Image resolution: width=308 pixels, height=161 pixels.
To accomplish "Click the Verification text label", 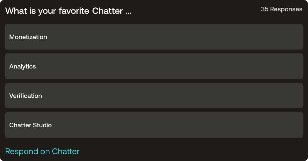I will [x=26, y=96].
